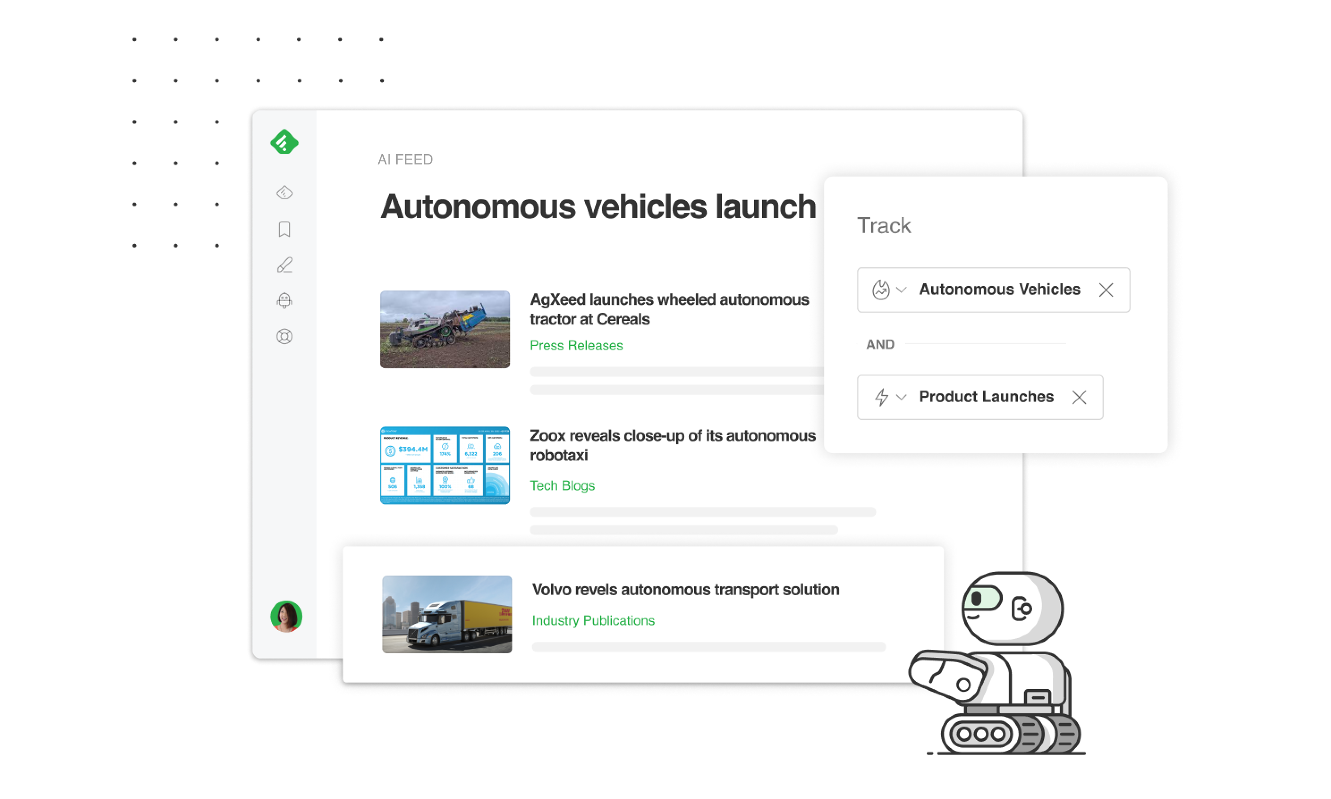
Task: Expand the Product Launches dropdown
Action: pyautogui.click(x=898, y=397)
